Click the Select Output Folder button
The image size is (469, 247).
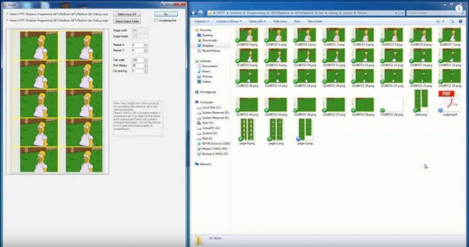point(127,21)
